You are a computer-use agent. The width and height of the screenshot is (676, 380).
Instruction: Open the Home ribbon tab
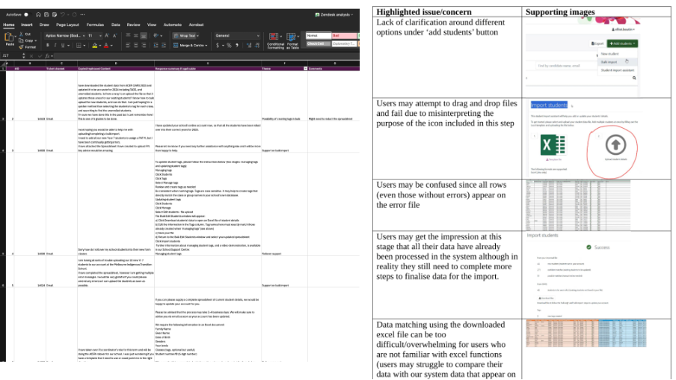(x=9, y=25)
